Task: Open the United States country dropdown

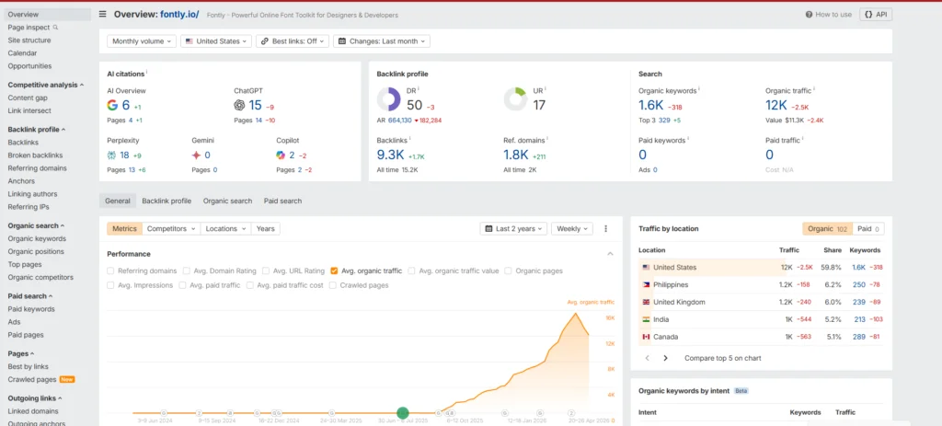Action: (x=216, y=41)
